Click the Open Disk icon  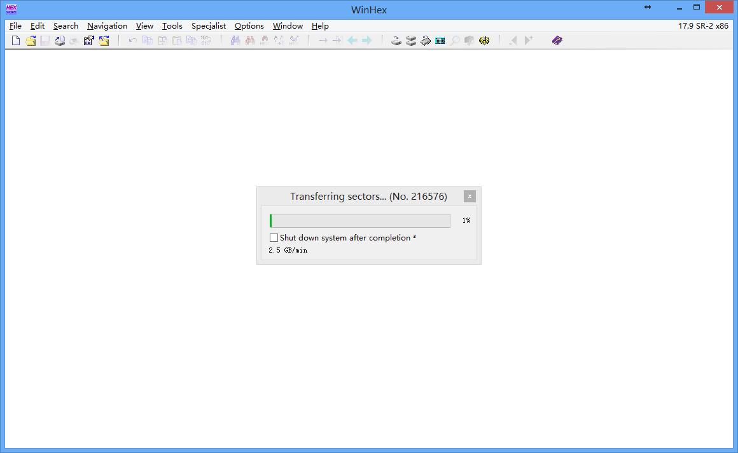(x=396, y=41)
